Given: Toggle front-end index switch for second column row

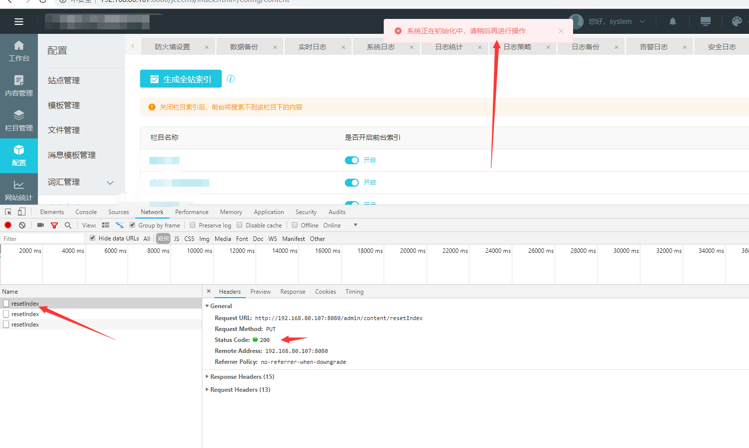Looking at the screenshot, I should [352, 183].
